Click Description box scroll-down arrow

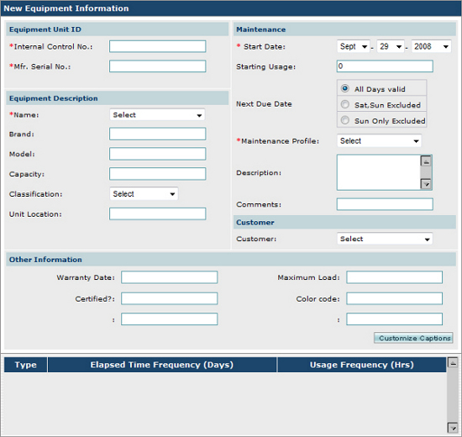pos(426,184)
